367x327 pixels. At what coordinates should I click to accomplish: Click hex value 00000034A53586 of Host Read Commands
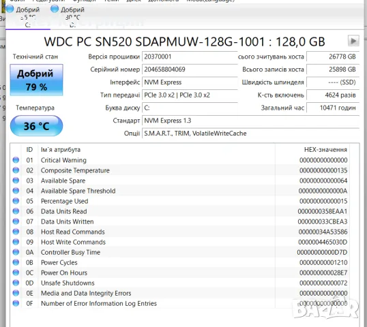click(323, 232)
